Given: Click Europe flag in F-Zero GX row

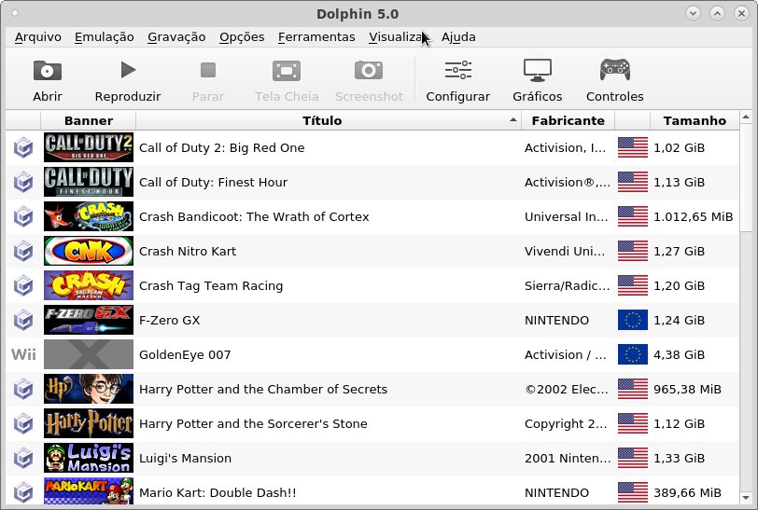Looking at the screenshot, I should tap(633, 320).
